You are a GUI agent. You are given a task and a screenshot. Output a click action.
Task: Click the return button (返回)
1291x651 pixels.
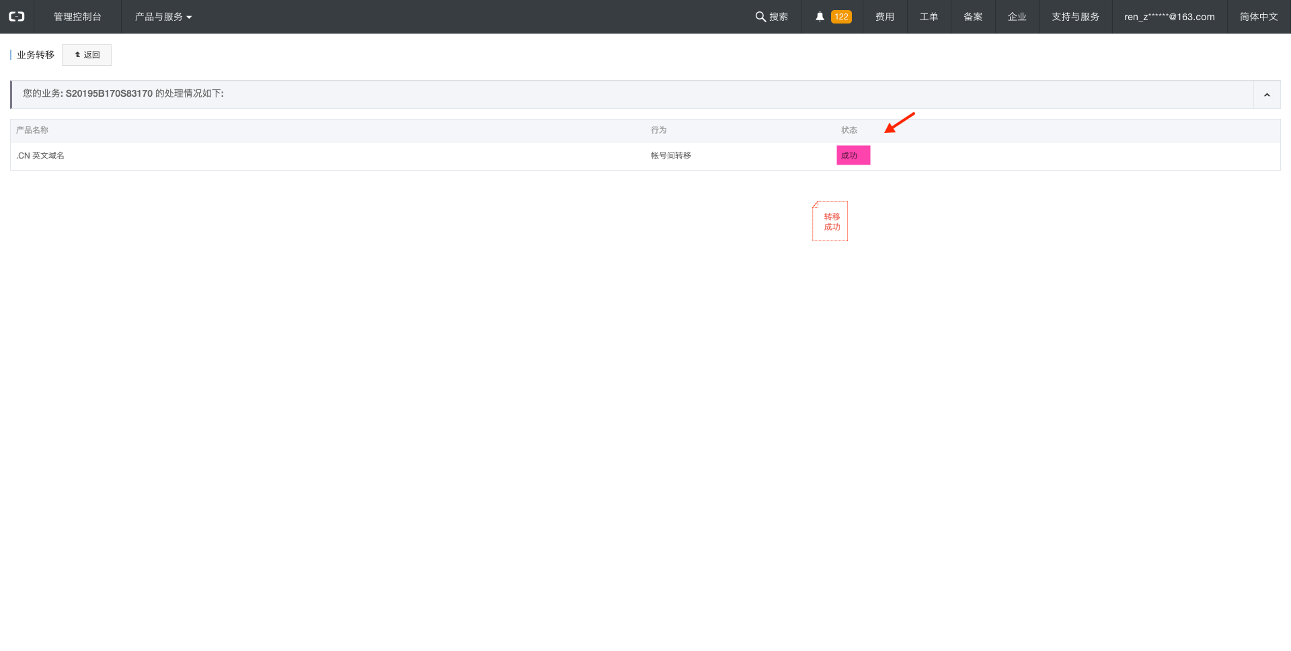click(x=87, y=55)
